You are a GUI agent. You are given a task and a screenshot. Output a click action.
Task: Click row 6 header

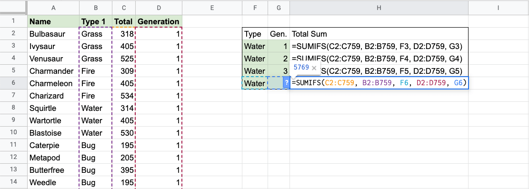click(13, 83)
